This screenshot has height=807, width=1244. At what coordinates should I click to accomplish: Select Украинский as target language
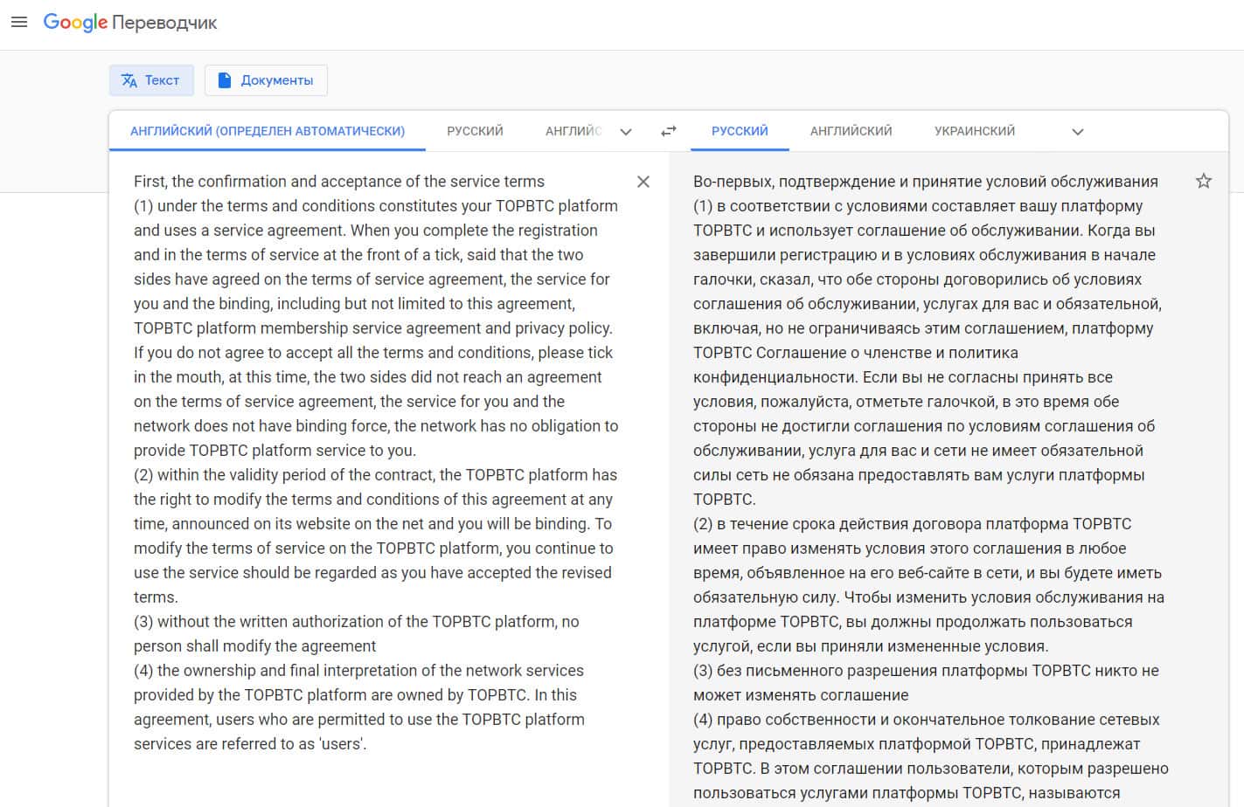coord(975,131)
